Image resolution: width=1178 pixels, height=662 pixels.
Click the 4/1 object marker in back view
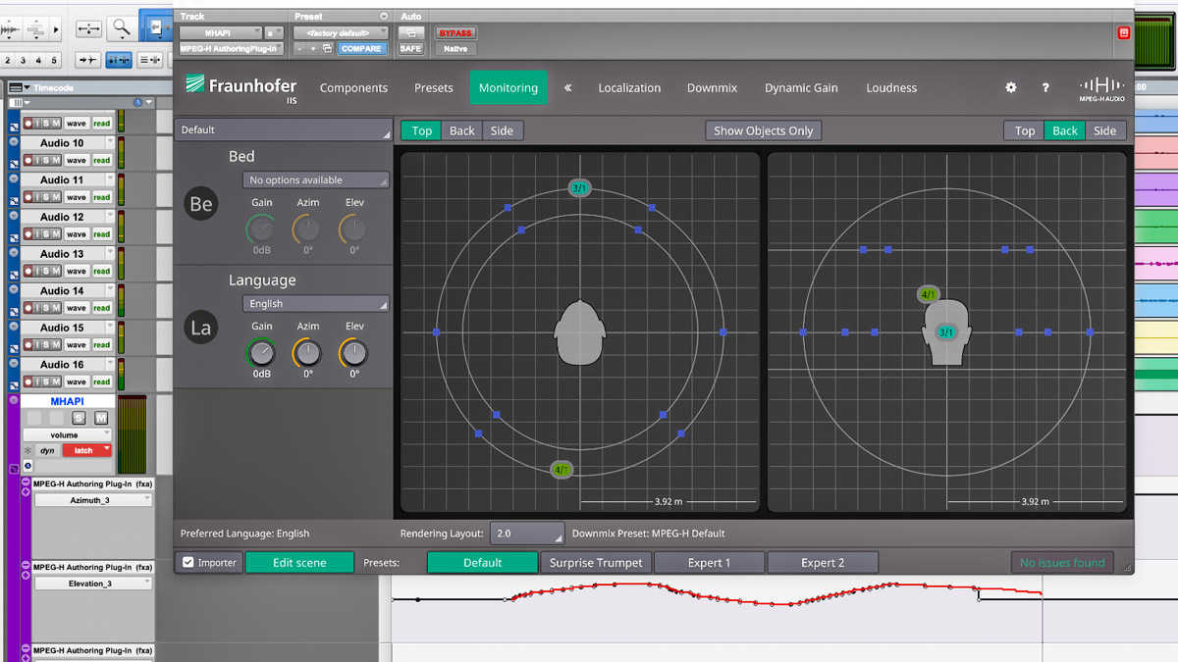point(929,294)
